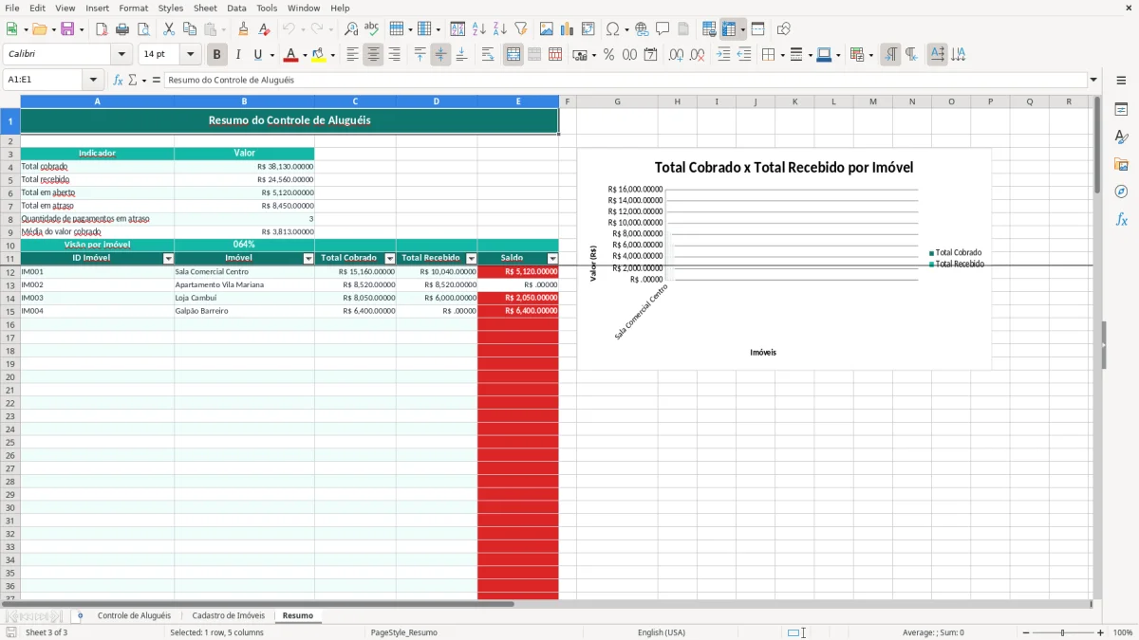1139x640 pixels.
Task: Click Insert Hyperlink icon
Action: click(x=642, y=29)
